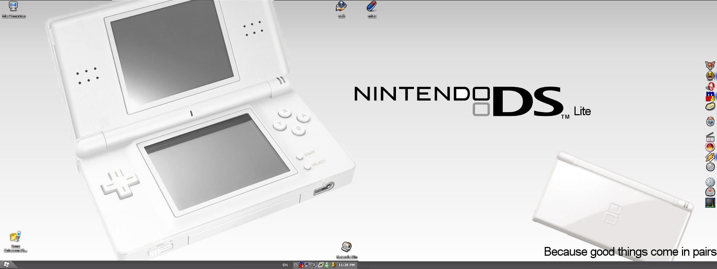Screen dimensions: 717x269
Task: Click the Winamp lightning bolt tray icon
Action: pos(320,265)
